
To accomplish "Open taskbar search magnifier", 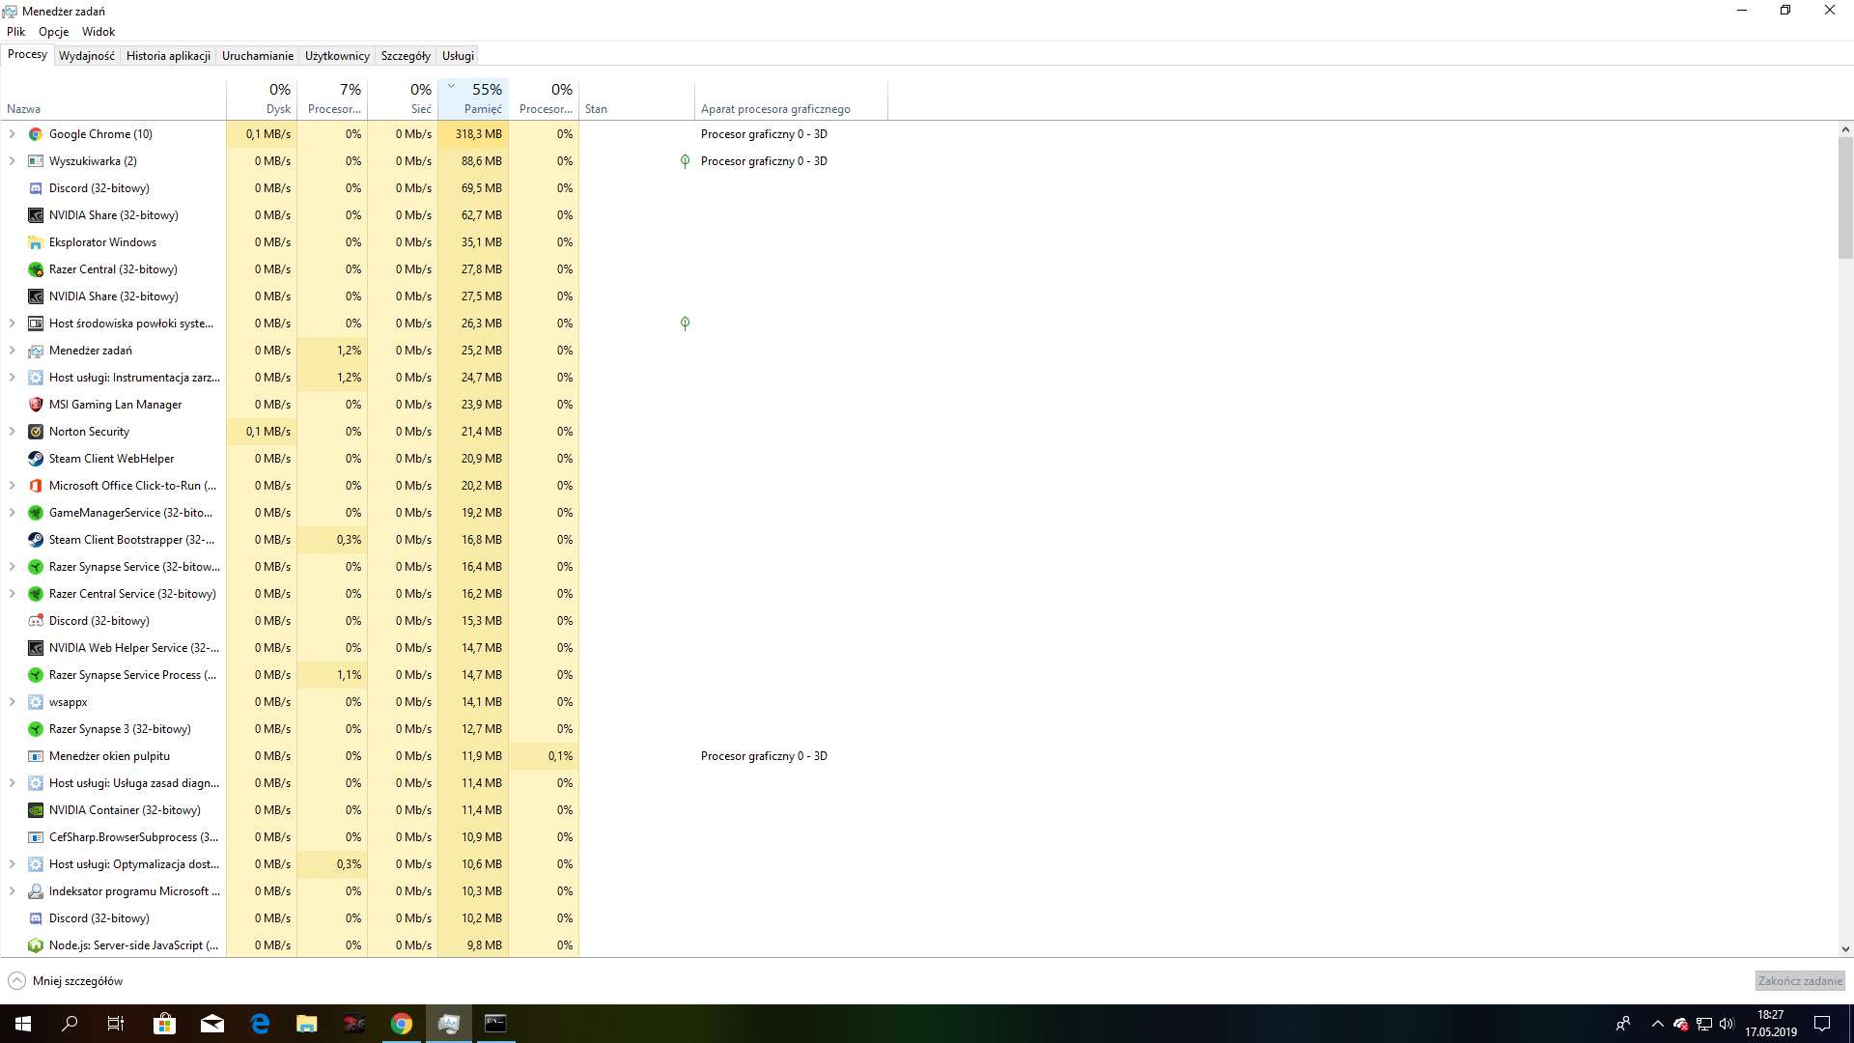I will tap(70, 1024).
